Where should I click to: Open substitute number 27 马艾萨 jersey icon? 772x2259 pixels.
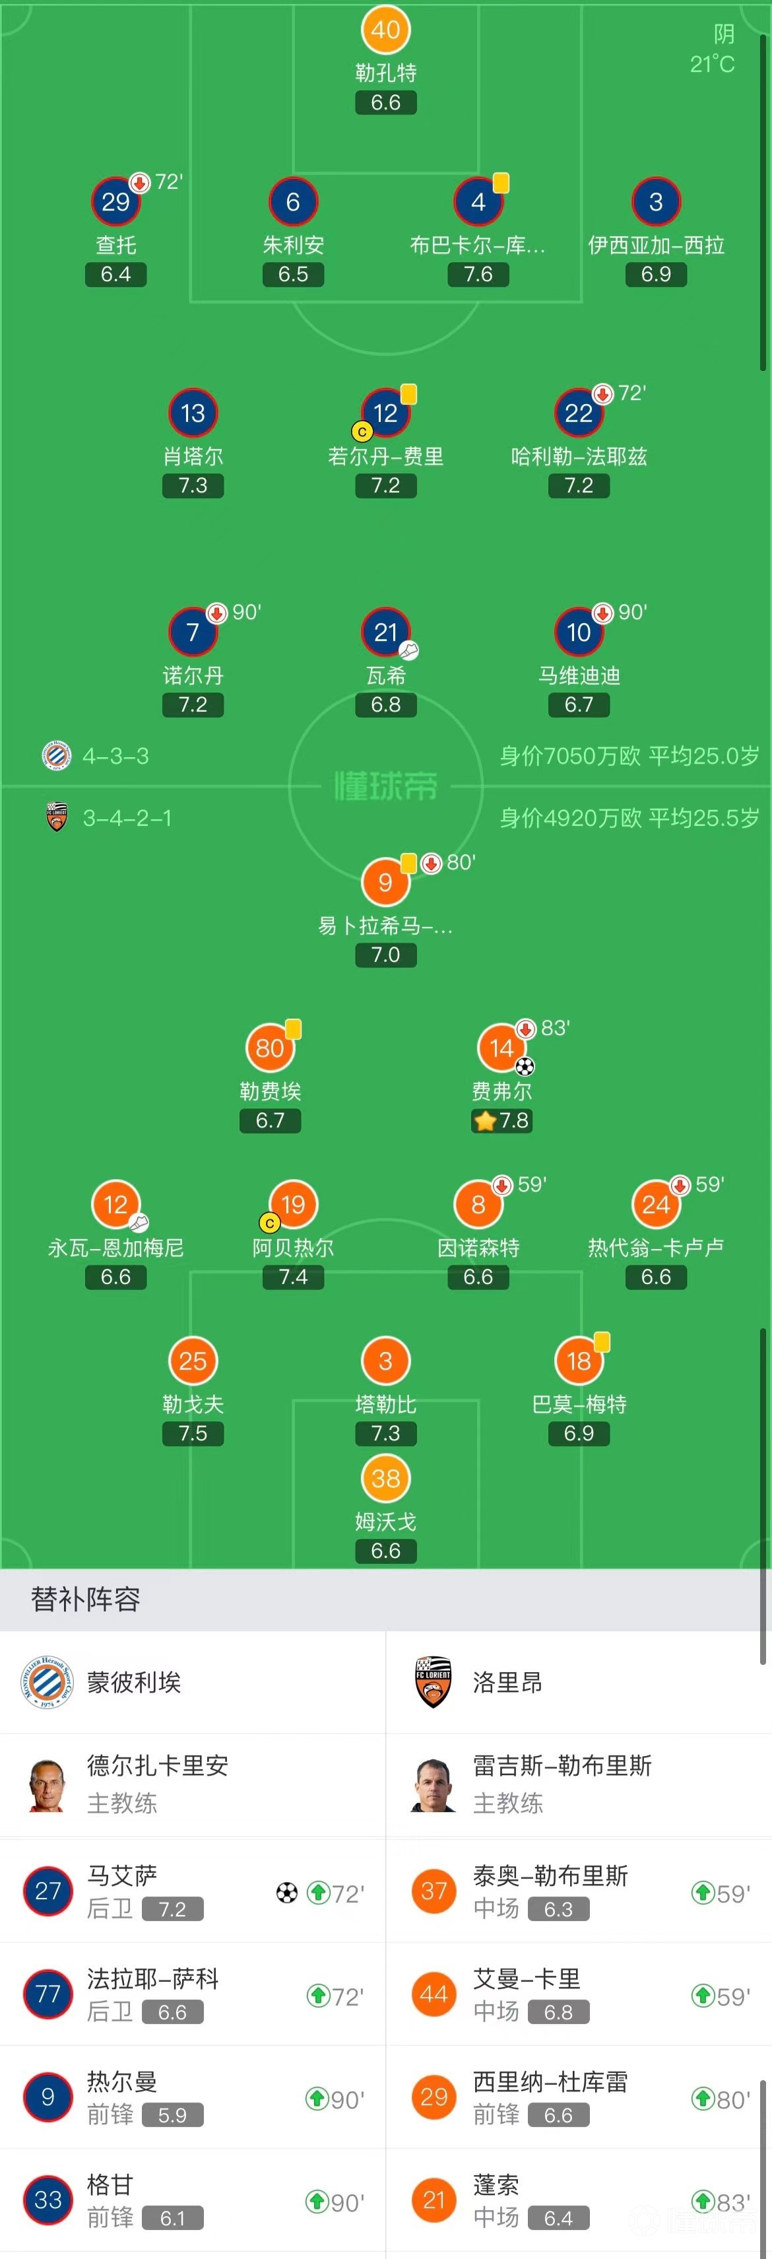coord(48,1891)
